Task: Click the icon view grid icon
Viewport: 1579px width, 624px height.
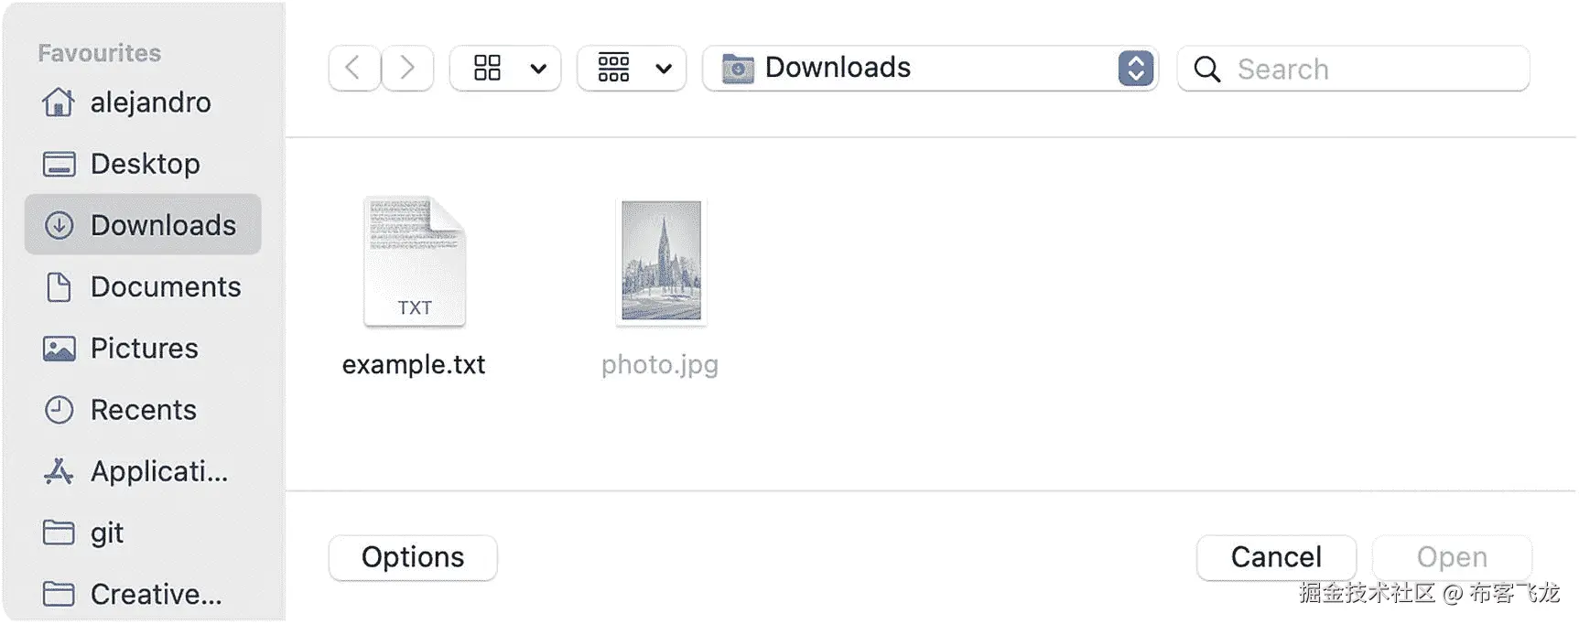Action: point(487,68)
